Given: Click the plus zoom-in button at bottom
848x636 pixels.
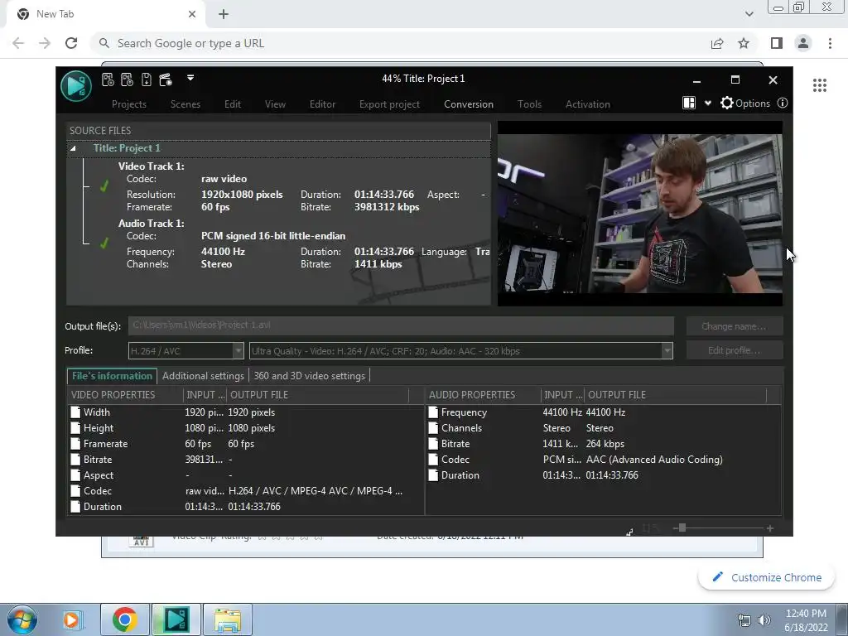Looking at the screenshot, I should tap(769, 528).
